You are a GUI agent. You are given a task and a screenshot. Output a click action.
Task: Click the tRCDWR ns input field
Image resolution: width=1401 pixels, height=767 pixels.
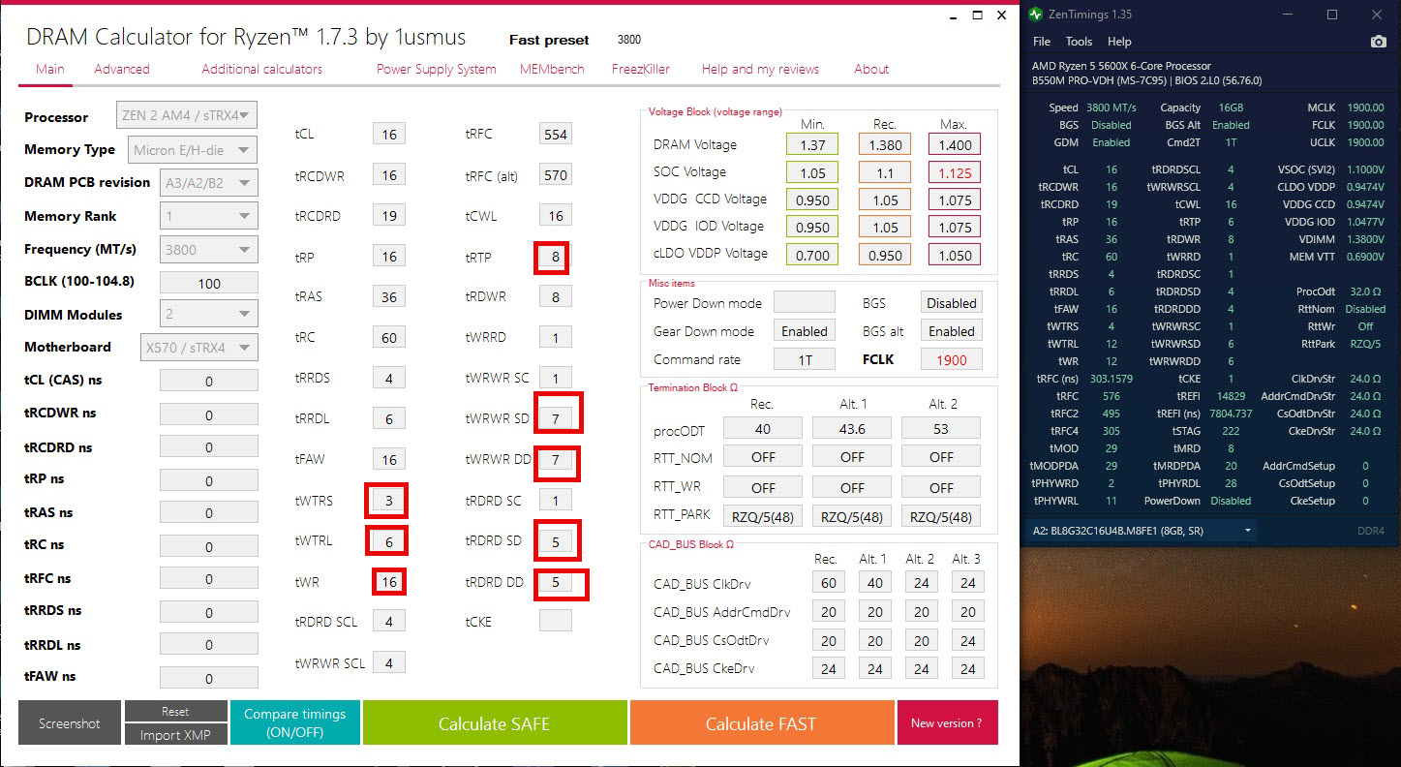(209, 414)
